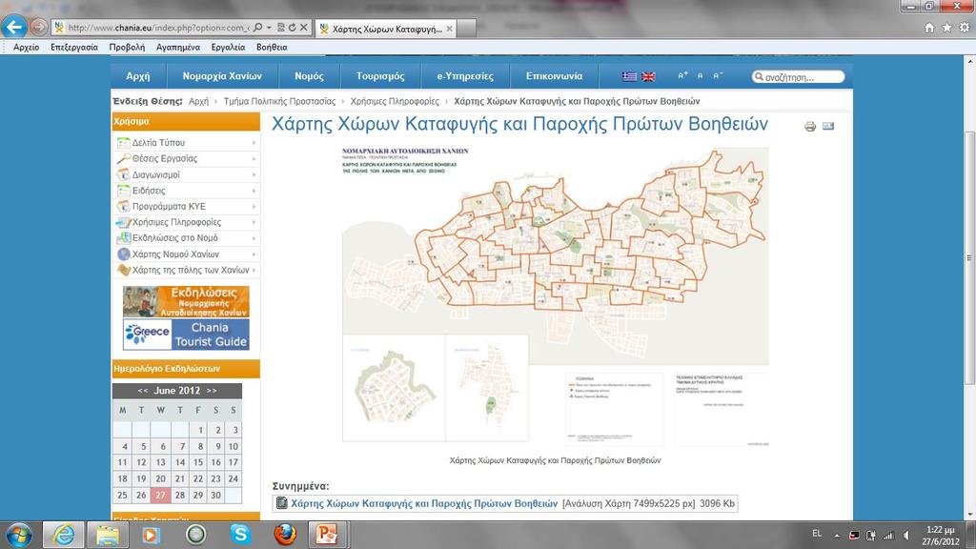
Task: Open Skype from the taskbar
Action: tap(240, 535)
